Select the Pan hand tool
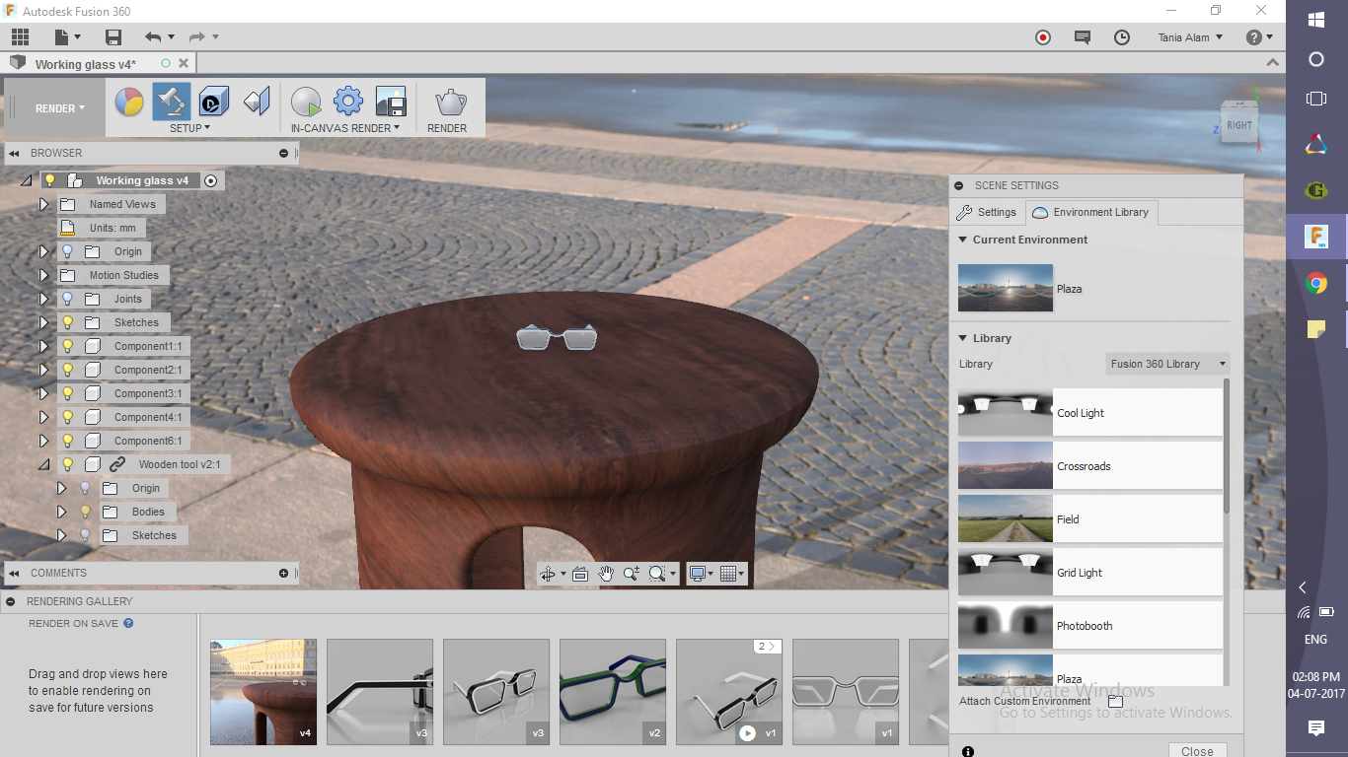 (x=606, y=573)
